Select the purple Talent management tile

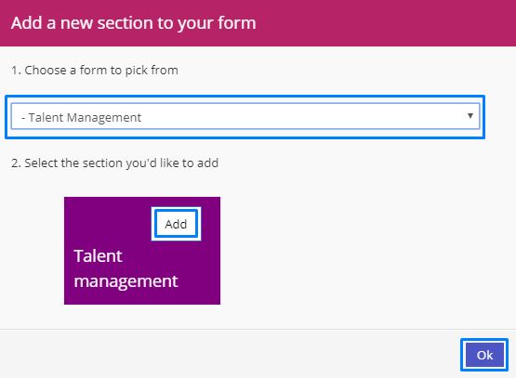142,251
